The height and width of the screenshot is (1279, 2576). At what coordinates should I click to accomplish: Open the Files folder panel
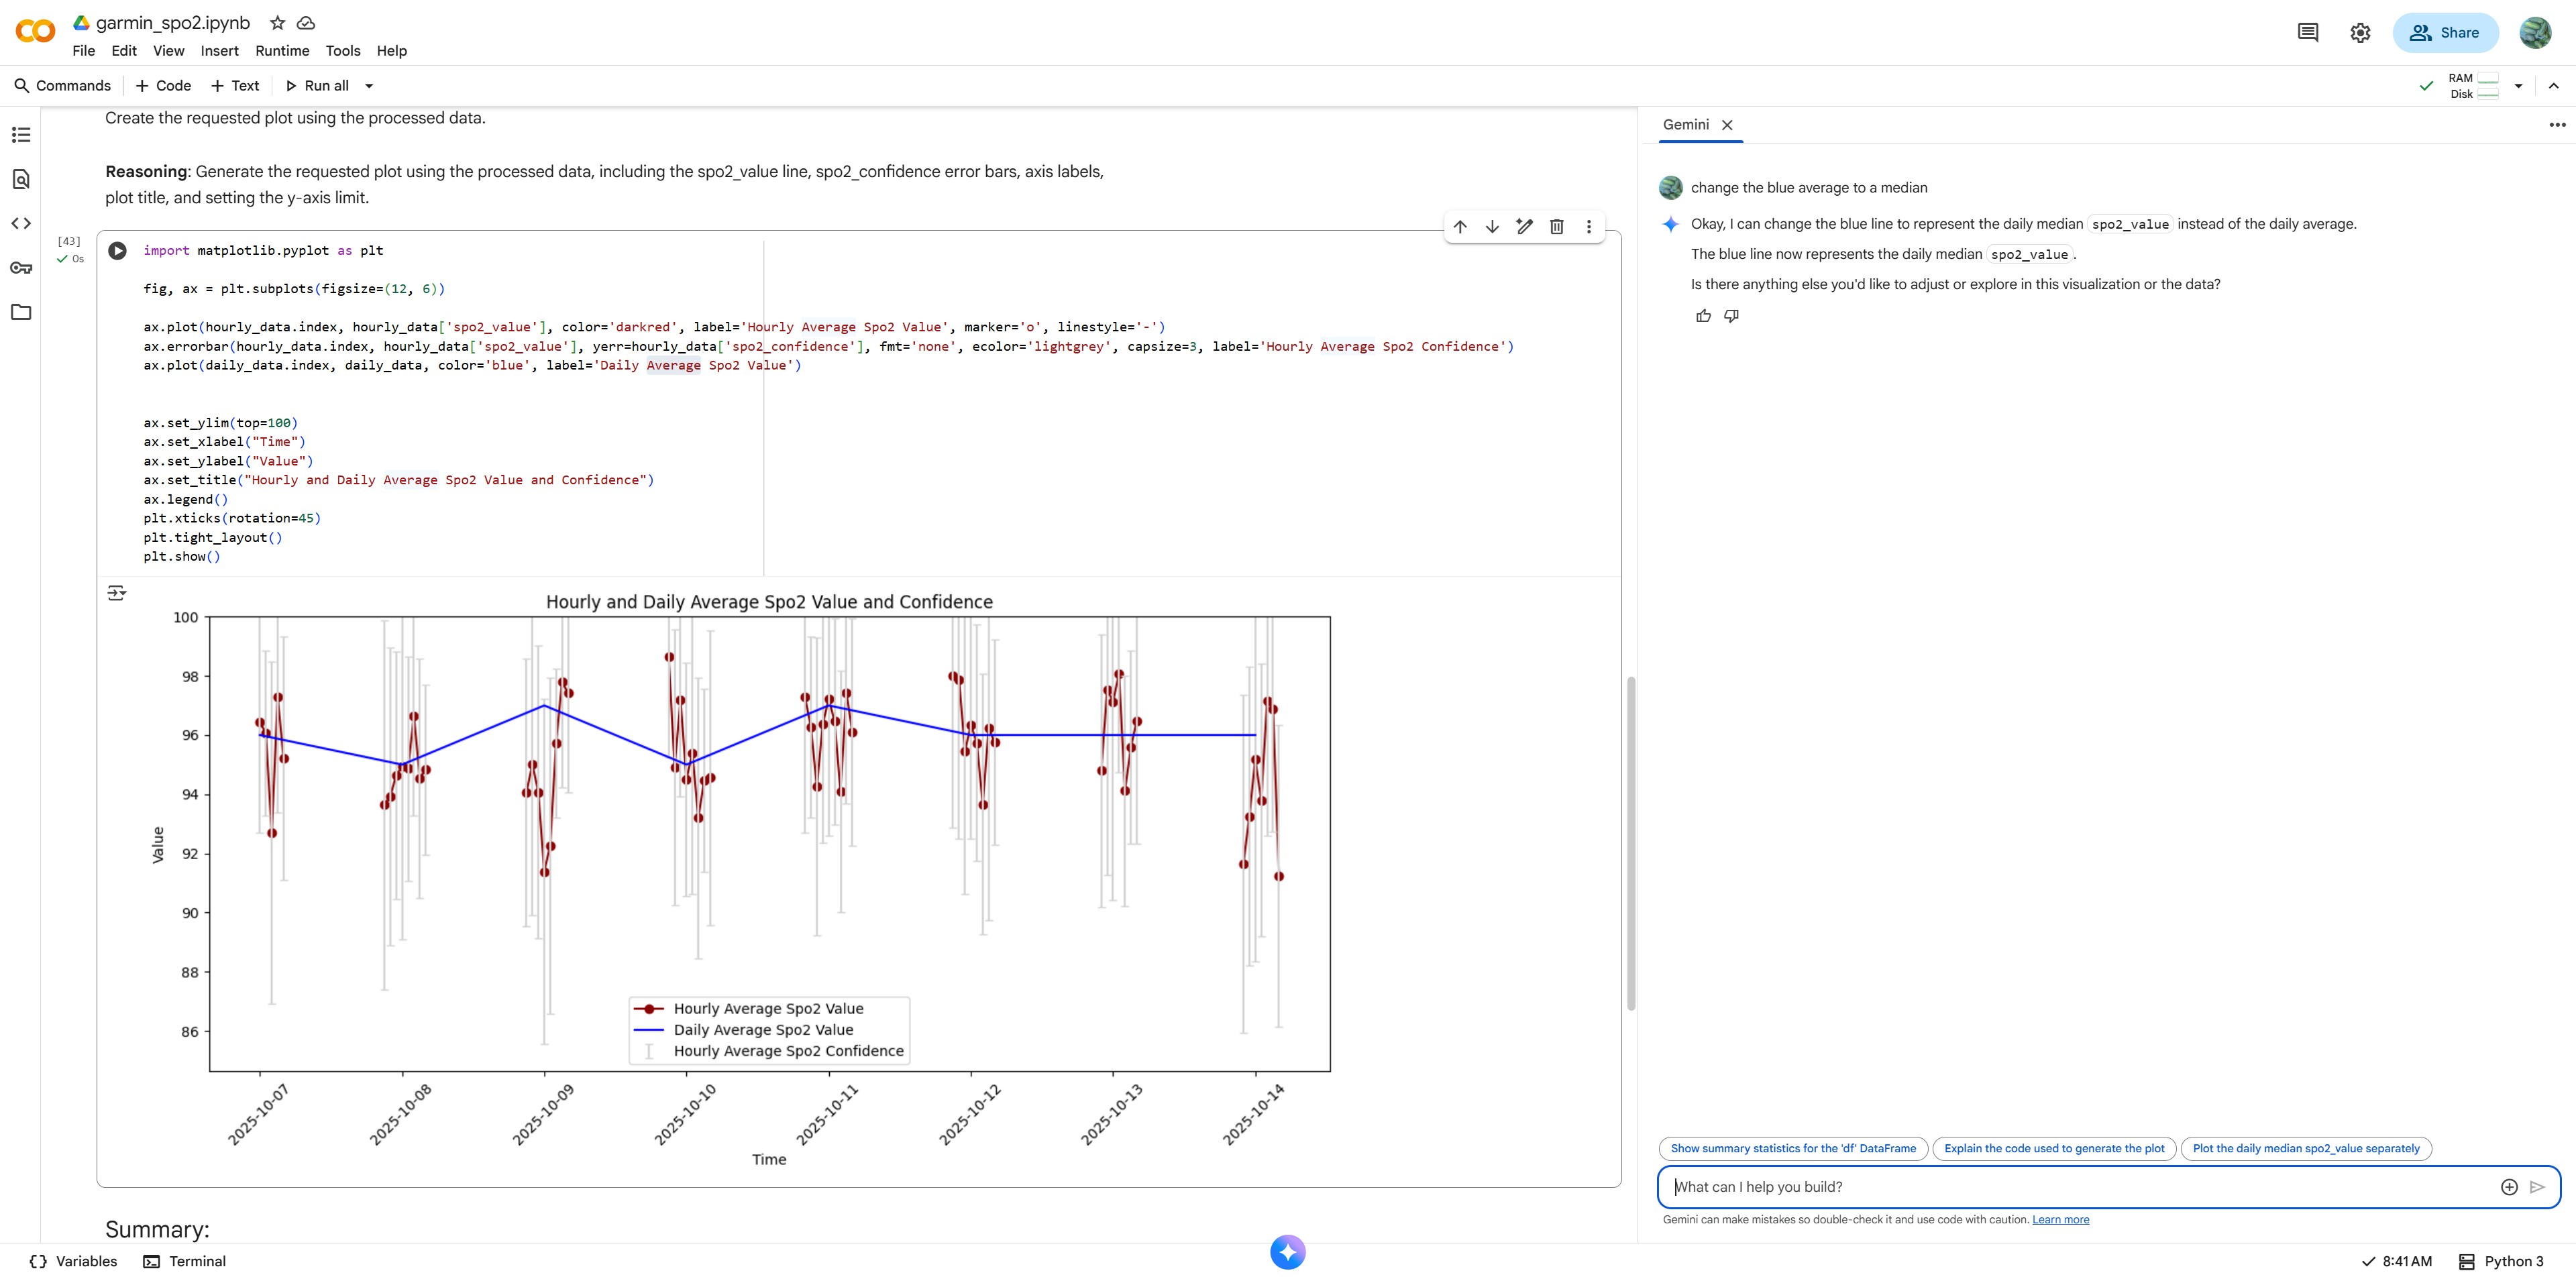pyautogui.click(x=21, y=312)
